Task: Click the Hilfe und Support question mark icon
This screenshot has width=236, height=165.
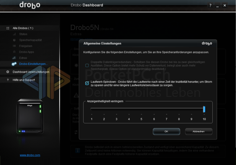Action: click(8, 80)
